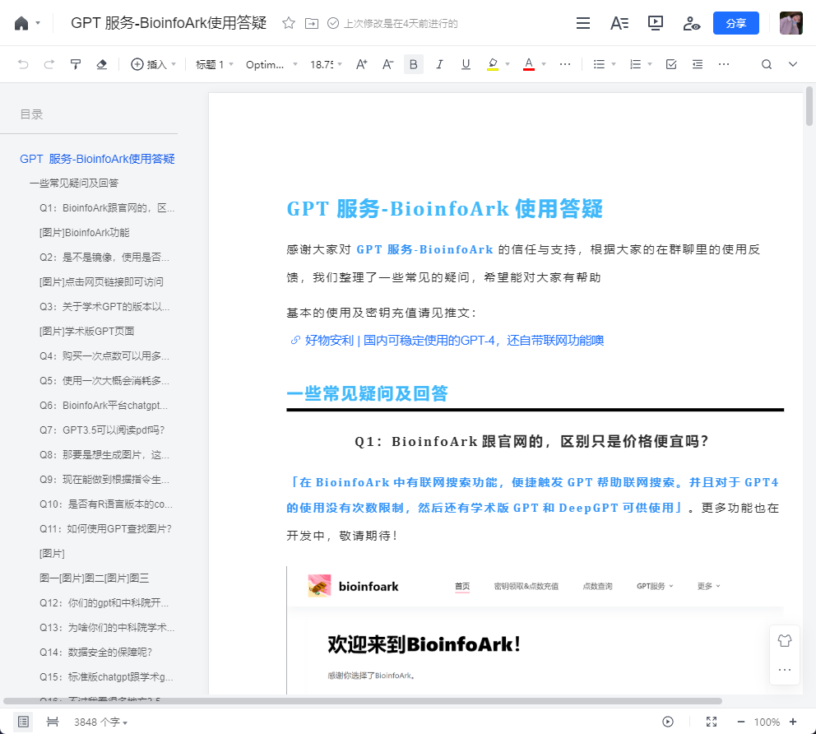This screenshot has height=734, width=816.
Task: Open more text formatting options ellipsis
Action: (565, 64)
